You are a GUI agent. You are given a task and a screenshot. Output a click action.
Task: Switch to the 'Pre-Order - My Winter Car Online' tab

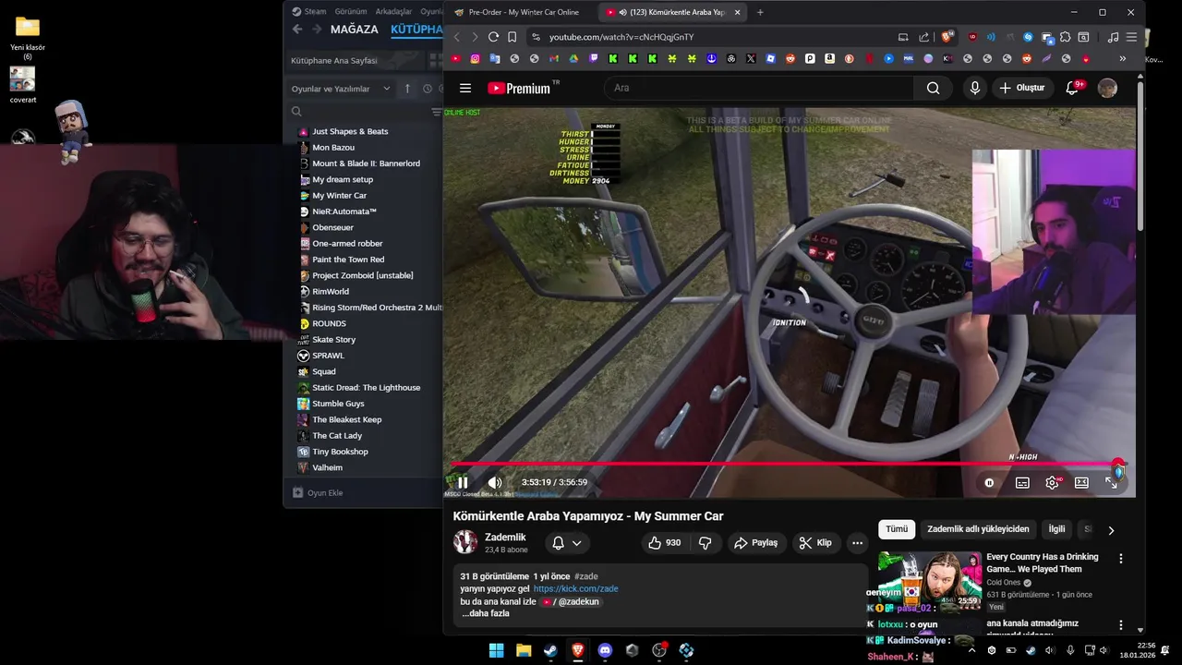pos(522,12)
